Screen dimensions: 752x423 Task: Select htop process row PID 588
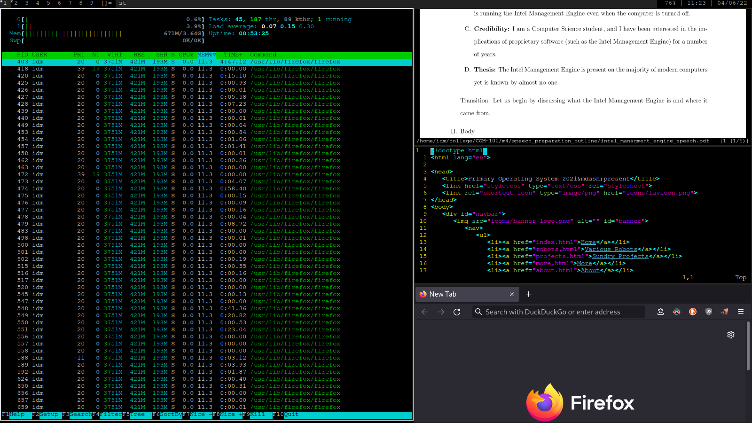point(207,358)
